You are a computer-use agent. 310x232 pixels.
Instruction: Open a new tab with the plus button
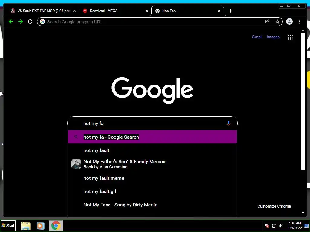pos(230,11)
